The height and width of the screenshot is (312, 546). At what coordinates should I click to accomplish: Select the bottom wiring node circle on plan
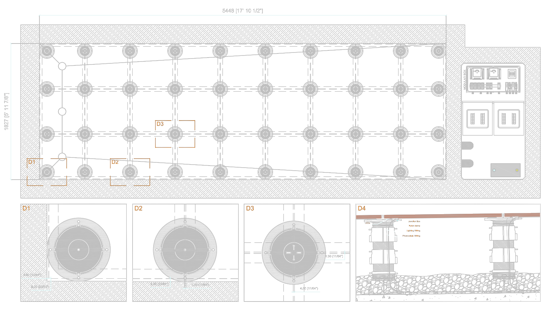pos(62,157)
